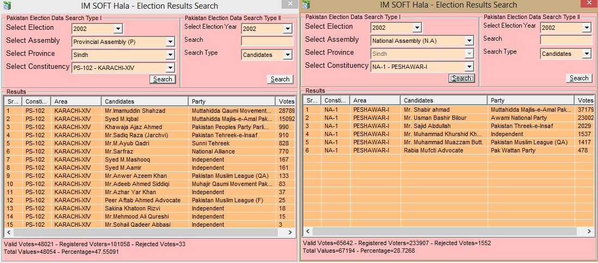Open Select Election dropdown in right window
Viewport: 598px width, 263px height.
click(417, 28)
